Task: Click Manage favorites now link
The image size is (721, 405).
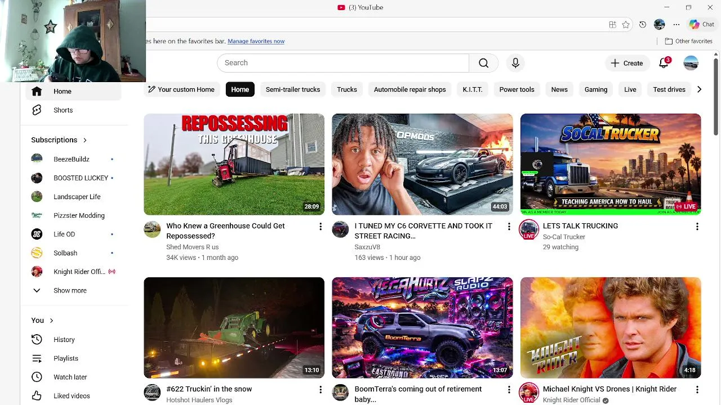Action: (256, 41)
